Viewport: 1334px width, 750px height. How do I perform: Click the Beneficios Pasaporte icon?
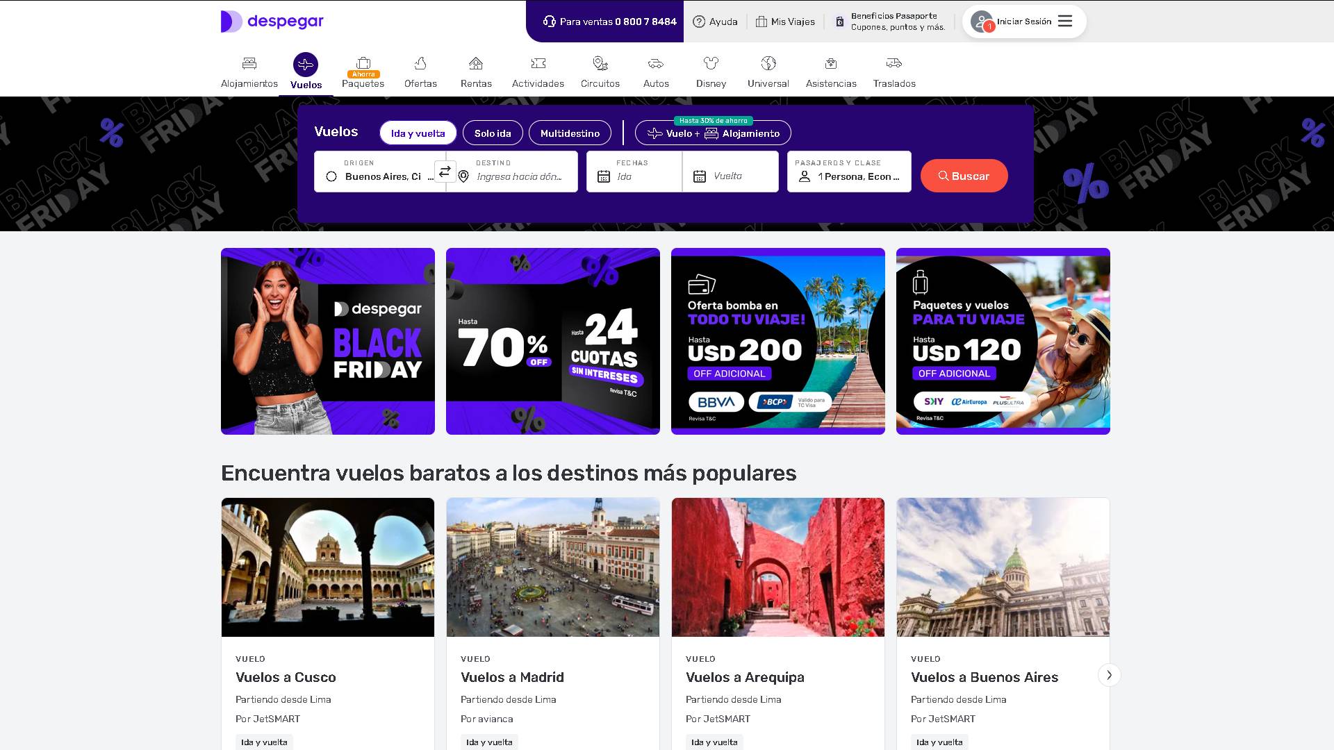click(x=839, y=22)
